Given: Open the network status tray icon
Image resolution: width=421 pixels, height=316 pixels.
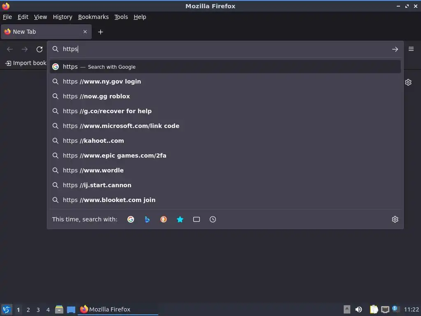Looking at the screenshot, I should click(385, 309).
